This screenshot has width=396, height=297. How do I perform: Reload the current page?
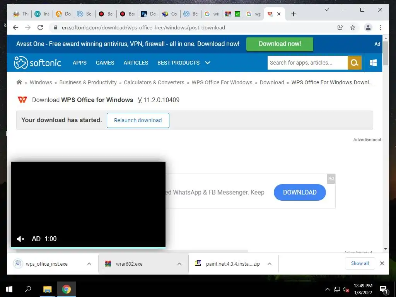point(40,27)
